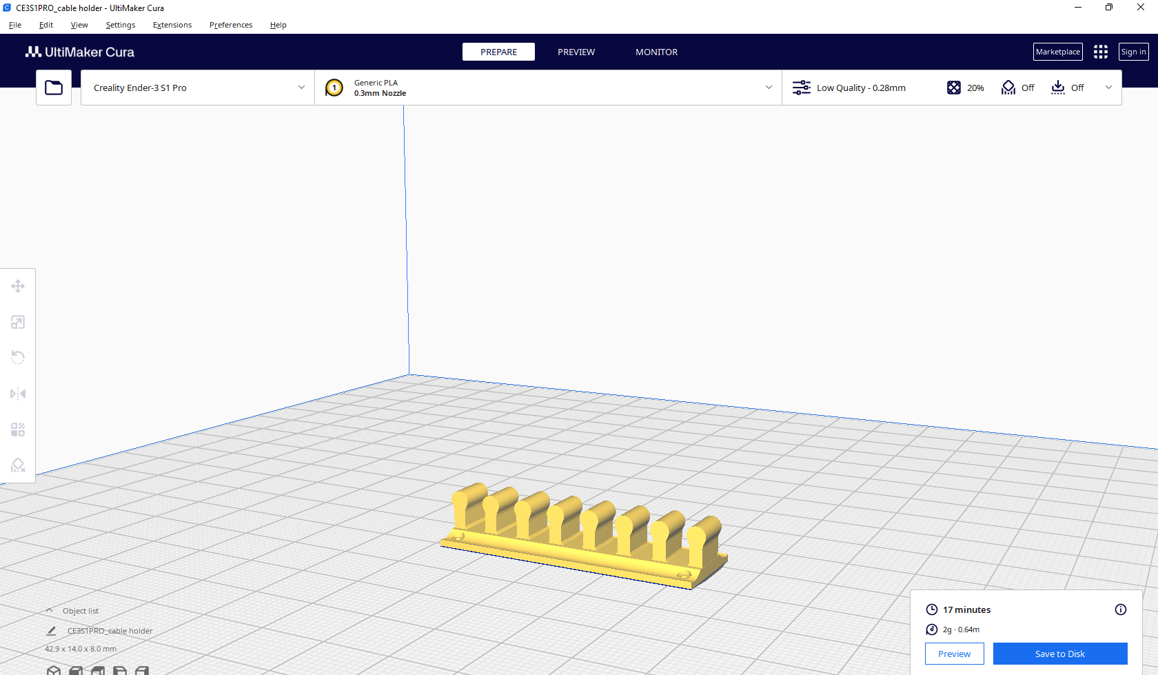Open file with the folder icon
Screen dimensions: 1158x675
pos(54,88)
